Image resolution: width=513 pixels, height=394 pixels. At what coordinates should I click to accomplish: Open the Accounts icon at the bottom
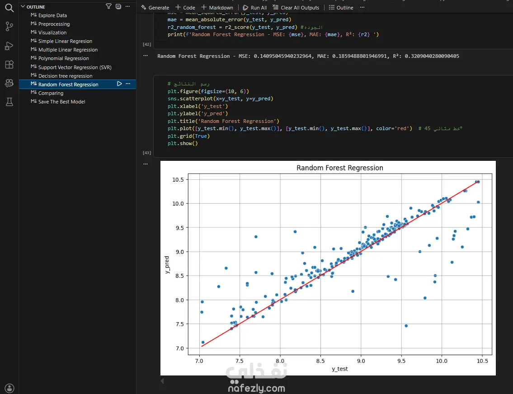point(9,388)
